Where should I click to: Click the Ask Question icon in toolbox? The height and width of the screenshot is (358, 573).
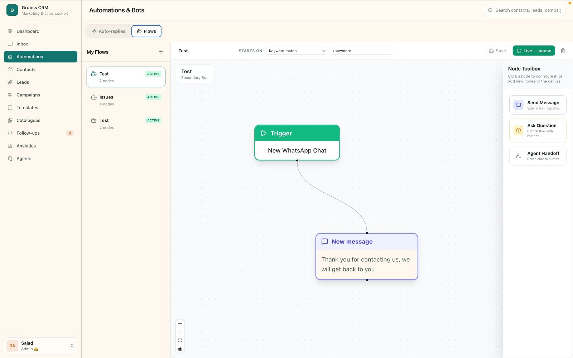pos(518,130)
